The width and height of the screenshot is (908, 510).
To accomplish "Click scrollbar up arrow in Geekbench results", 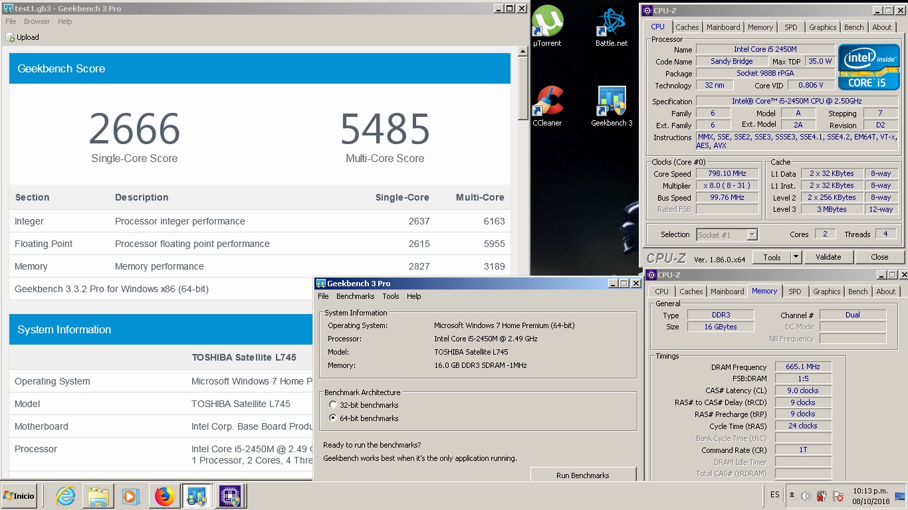I will [x=523, y=52].
